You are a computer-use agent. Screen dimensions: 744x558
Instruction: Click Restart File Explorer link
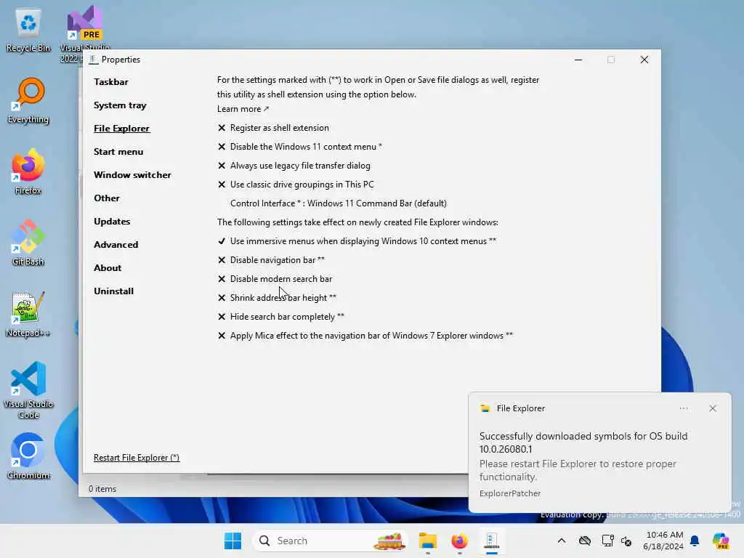point(137,458)
